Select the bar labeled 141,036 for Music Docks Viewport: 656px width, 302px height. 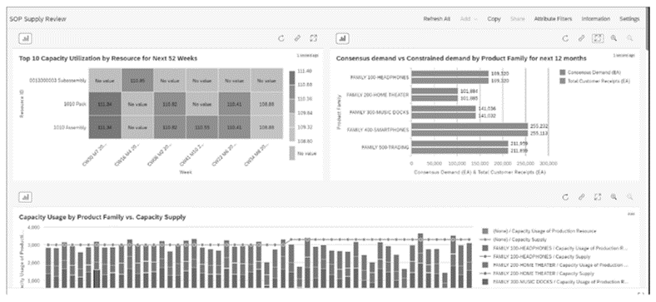pyautogui.click(x=444, y=109)
